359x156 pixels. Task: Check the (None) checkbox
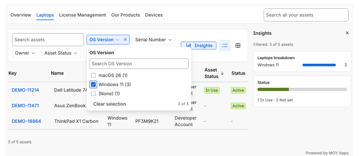(93, 94)
